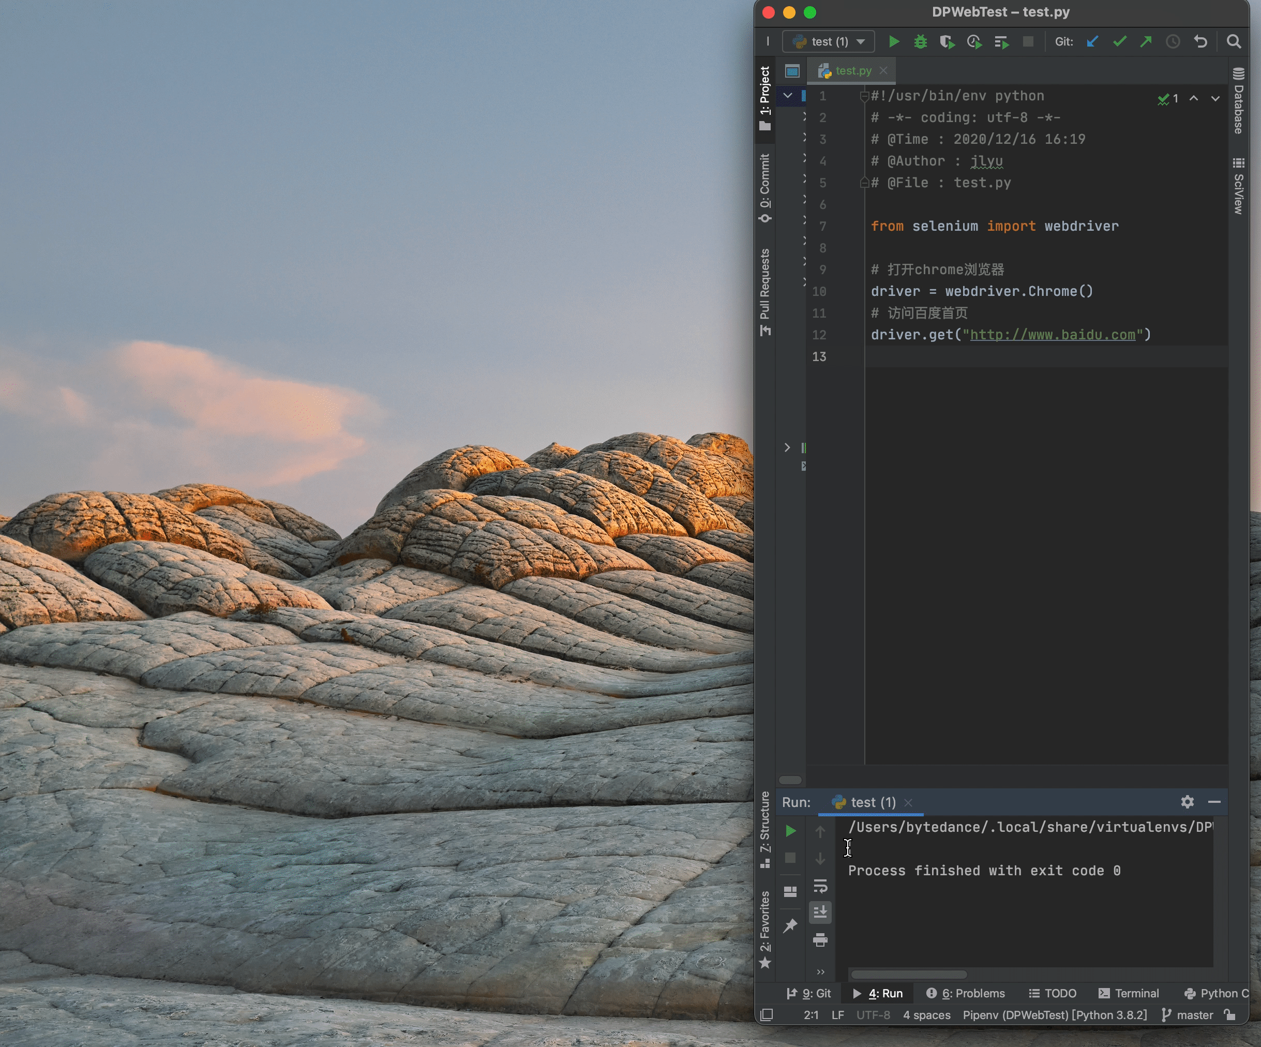The width and height of the screenshot is (1261, 1047).
Task: Click the Git commit checkmark
Action: [1119, 41]
